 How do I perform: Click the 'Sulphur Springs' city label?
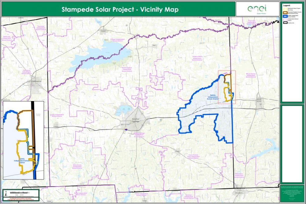click(136, 120)
